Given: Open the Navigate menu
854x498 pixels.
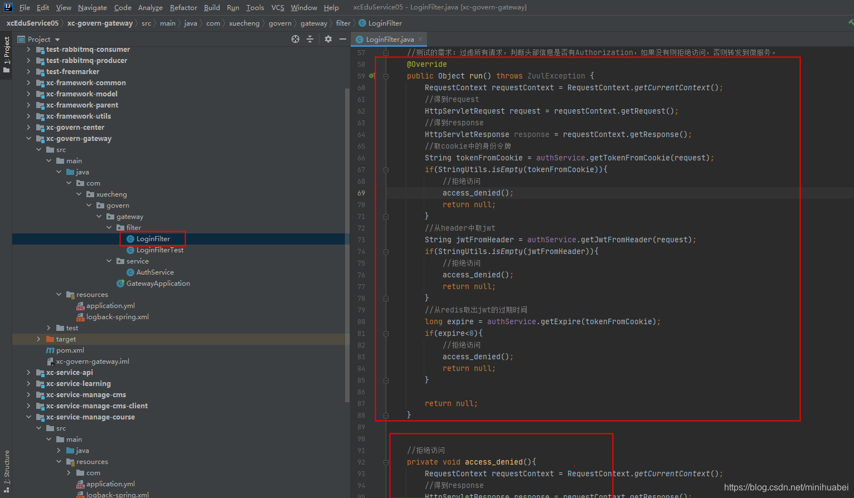Looking at the screenshot, I should (93, 7).
